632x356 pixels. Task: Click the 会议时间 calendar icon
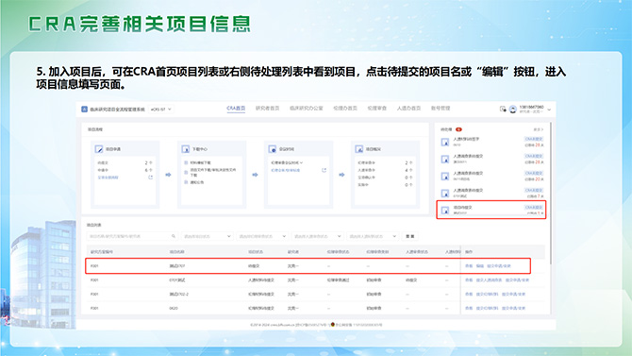click(272, 149)
